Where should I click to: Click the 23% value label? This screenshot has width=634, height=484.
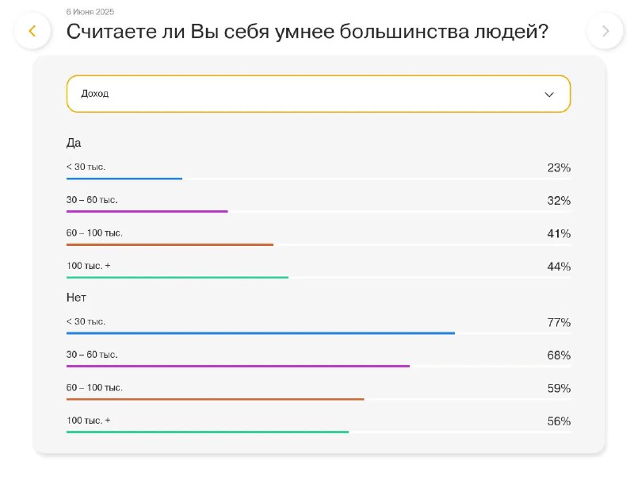(x=559, y=167)
